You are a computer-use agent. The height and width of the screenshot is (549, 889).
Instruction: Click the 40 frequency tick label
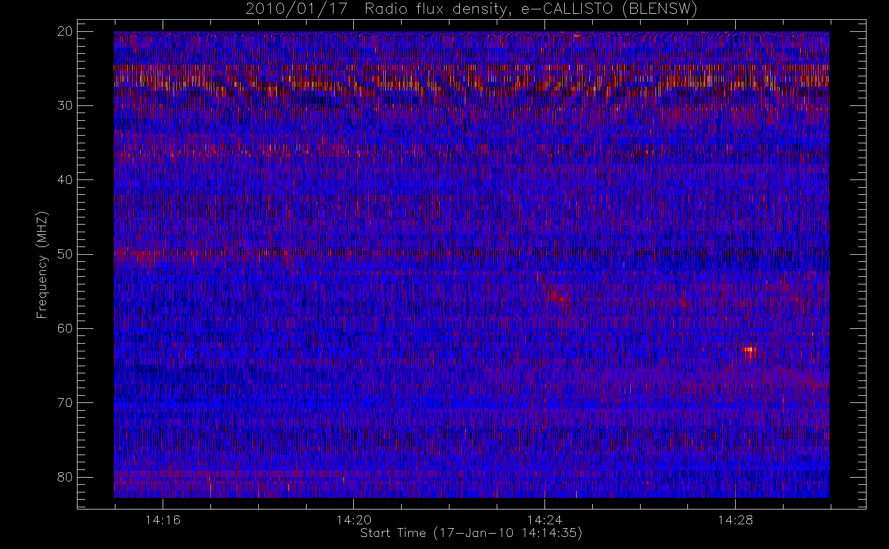(x=65, y=180)
